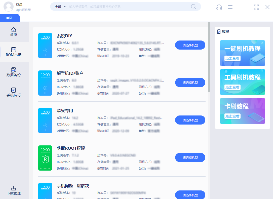
Task: Select the 首页 tab at top
Action: pos(9,18)
